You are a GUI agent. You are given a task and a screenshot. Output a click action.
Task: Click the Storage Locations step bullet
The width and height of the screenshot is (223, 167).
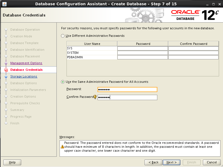click(x=6, y=76)
